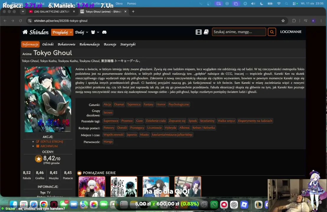The width and height of the screenshot is (327, 212).
Task: Go back with the browser back arrow
Action: point(5,21)
